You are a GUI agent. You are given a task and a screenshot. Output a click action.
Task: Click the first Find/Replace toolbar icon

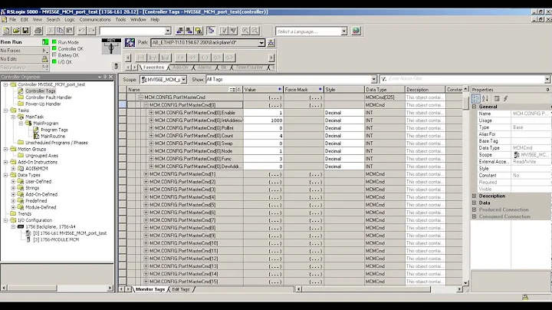(x=180, y=31)
